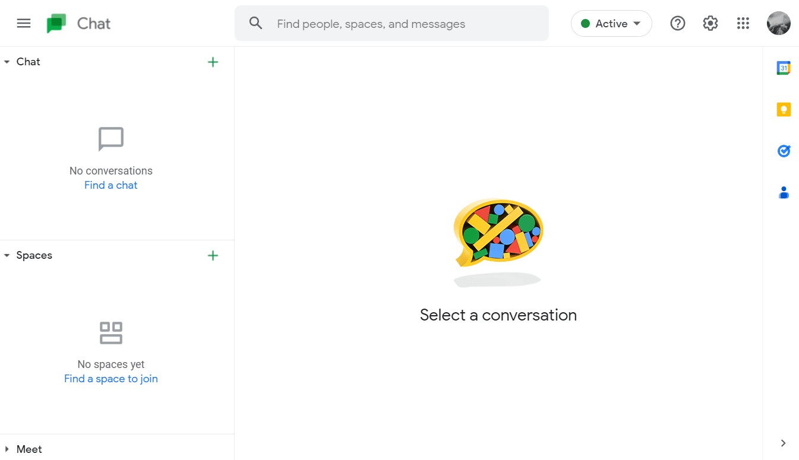This screenshot has width=799, height=460.
Task: Collapse the Spaces section
Action: point(7,255)
